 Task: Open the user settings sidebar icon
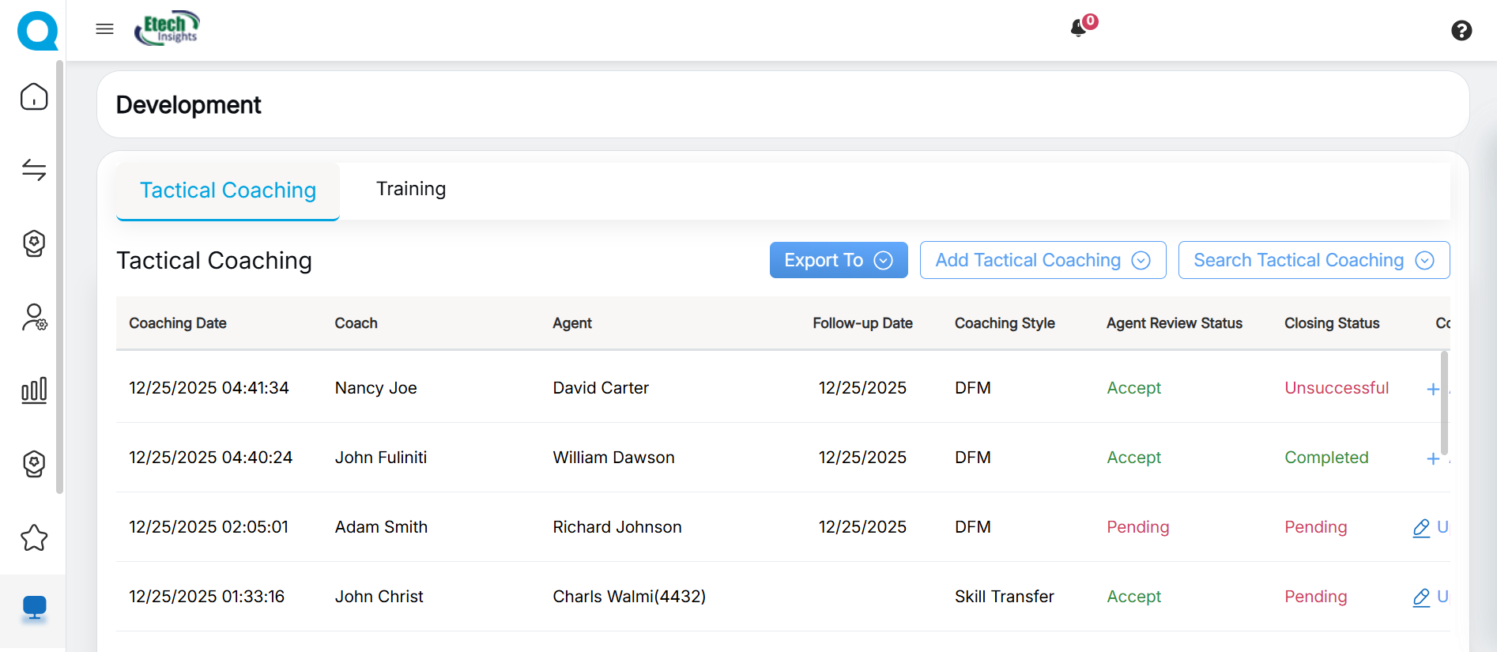point(34,318)
